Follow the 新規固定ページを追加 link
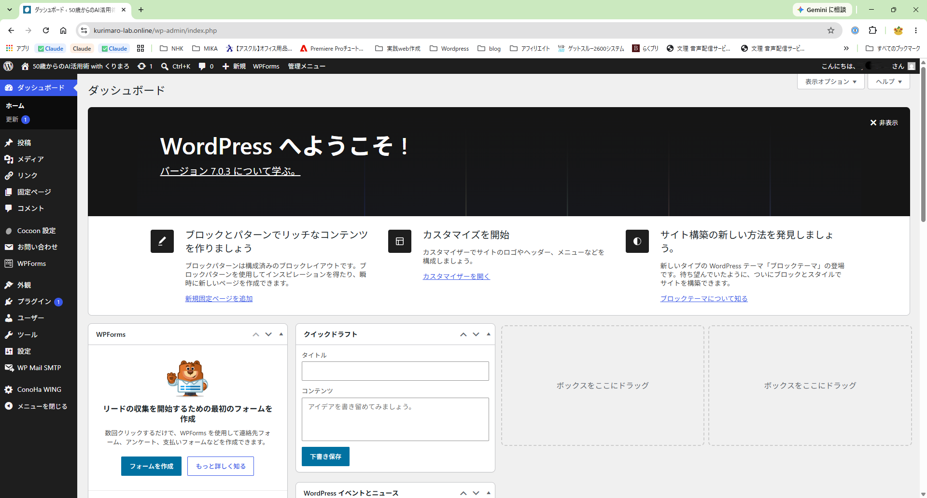Image resolution: width=927 pixels, height=498 pixels. [219, 299]
